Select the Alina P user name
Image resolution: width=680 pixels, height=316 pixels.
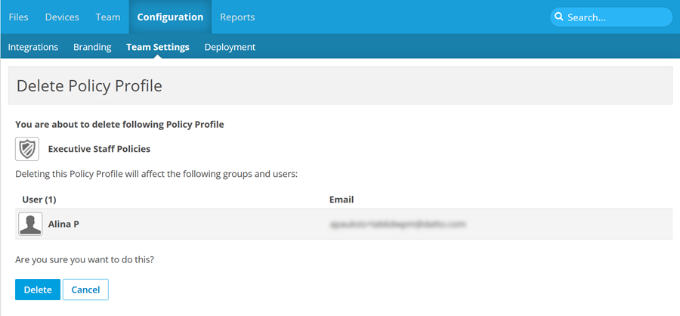pos(64,225)
